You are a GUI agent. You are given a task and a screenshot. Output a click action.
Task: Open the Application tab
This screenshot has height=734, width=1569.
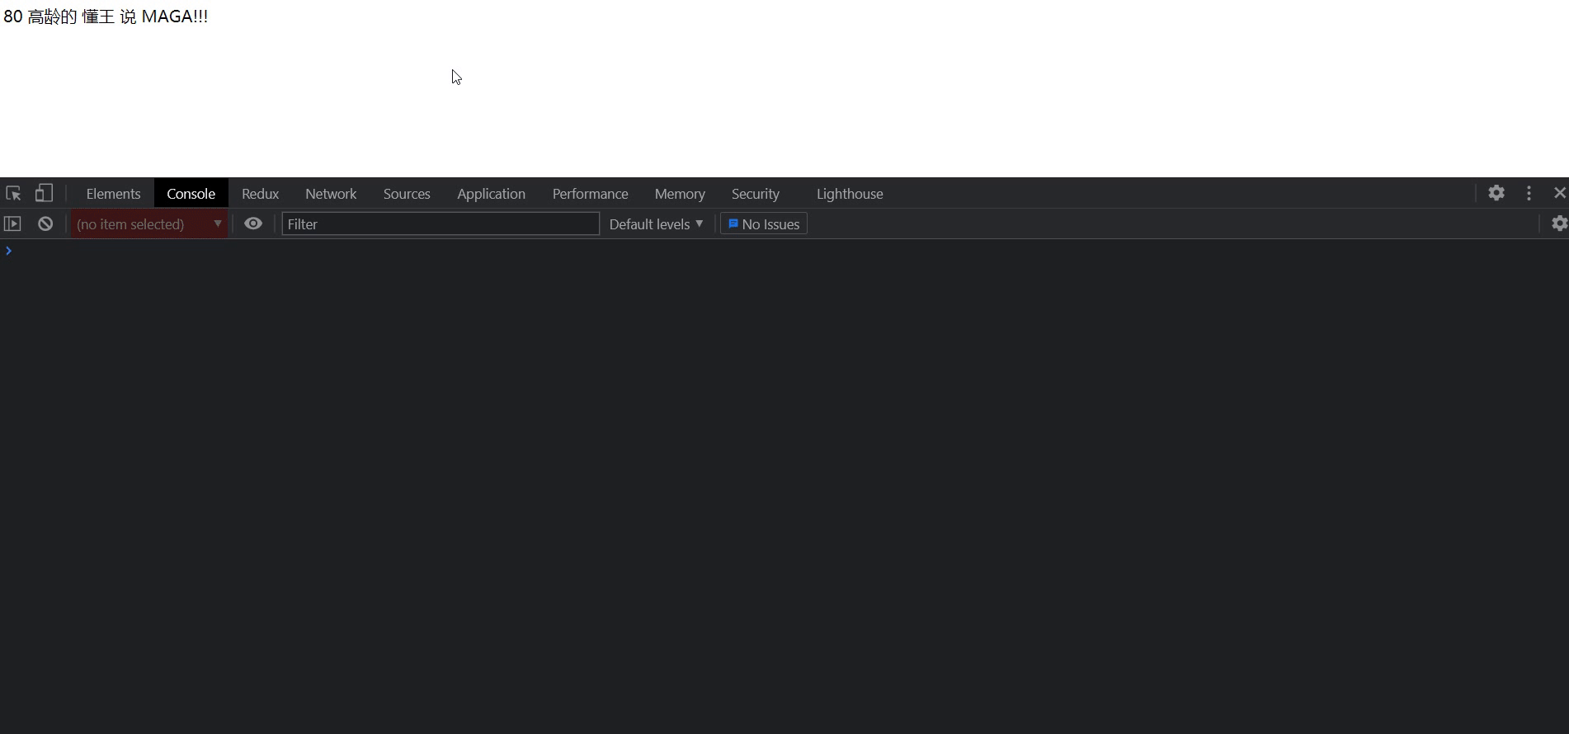(x=491, y=194)
